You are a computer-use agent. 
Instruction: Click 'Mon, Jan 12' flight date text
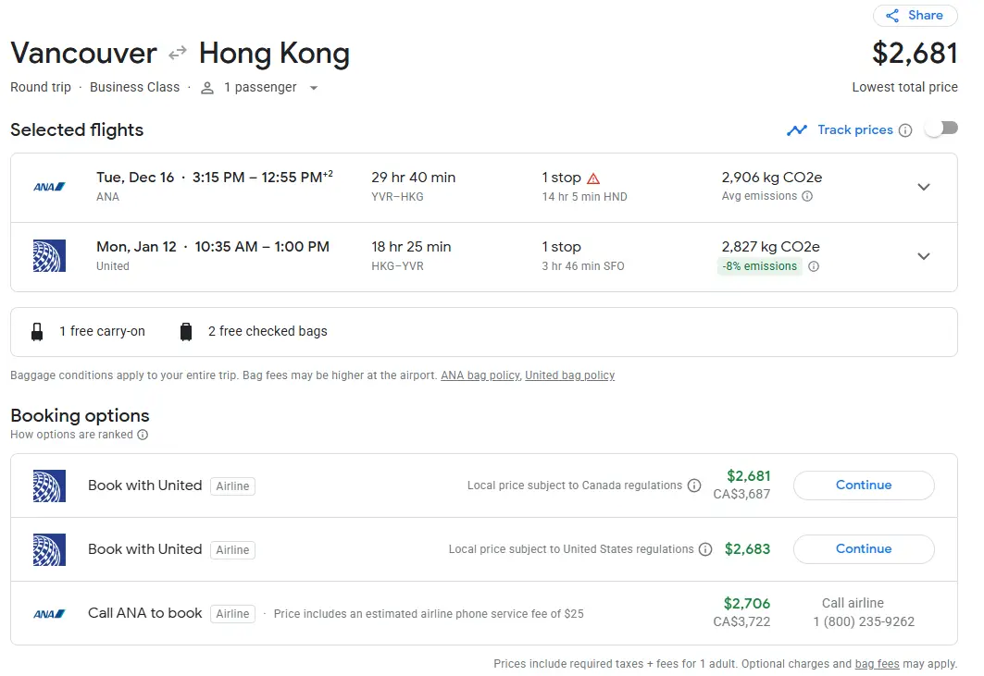click(x=136, y=247)
